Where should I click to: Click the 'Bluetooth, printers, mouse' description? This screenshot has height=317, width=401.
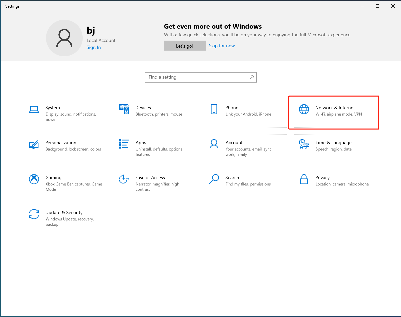tap(159, 115)
